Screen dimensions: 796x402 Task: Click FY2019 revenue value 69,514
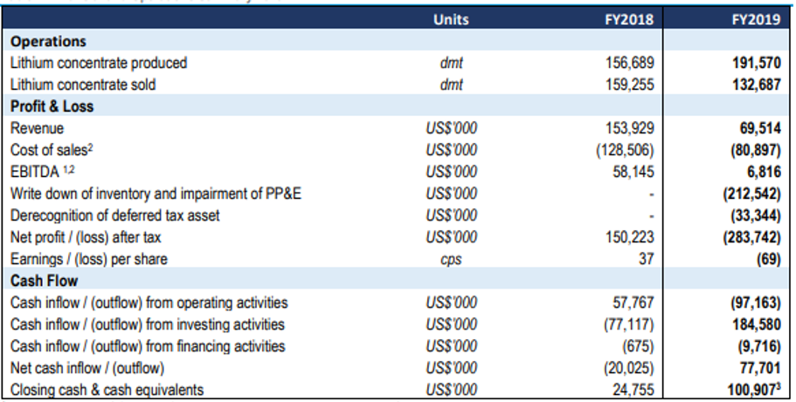[x=760, y=128]
